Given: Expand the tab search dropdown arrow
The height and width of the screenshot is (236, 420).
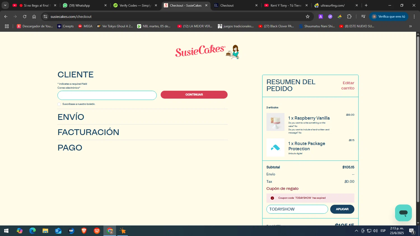Looking at the screenshot, I should (5, 5).
